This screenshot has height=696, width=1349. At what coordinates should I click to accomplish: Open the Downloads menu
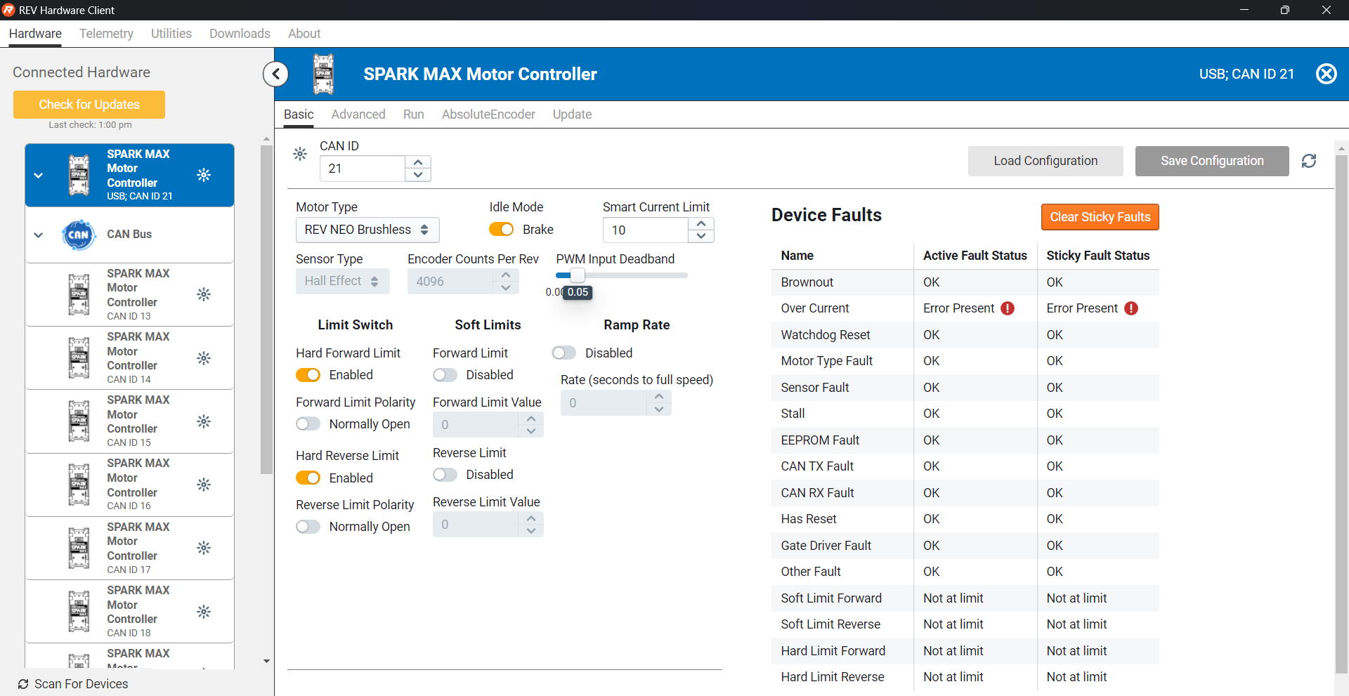click(x=240, y=34)
